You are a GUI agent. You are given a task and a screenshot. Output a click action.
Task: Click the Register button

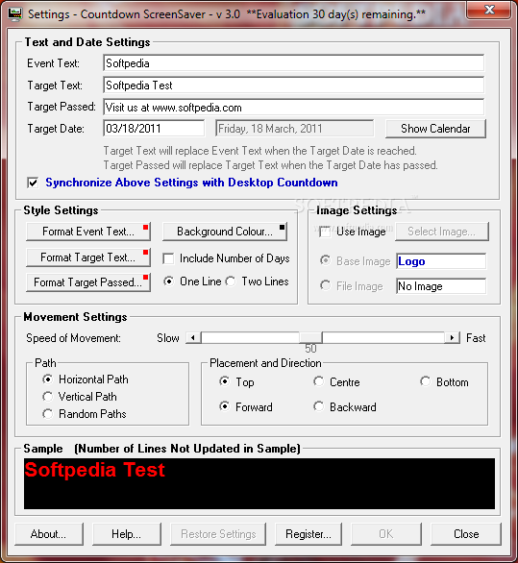[x=308, y=534]
